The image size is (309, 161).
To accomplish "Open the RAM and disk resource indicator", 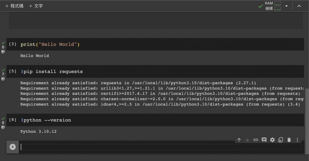I will [x=273, y=6].
